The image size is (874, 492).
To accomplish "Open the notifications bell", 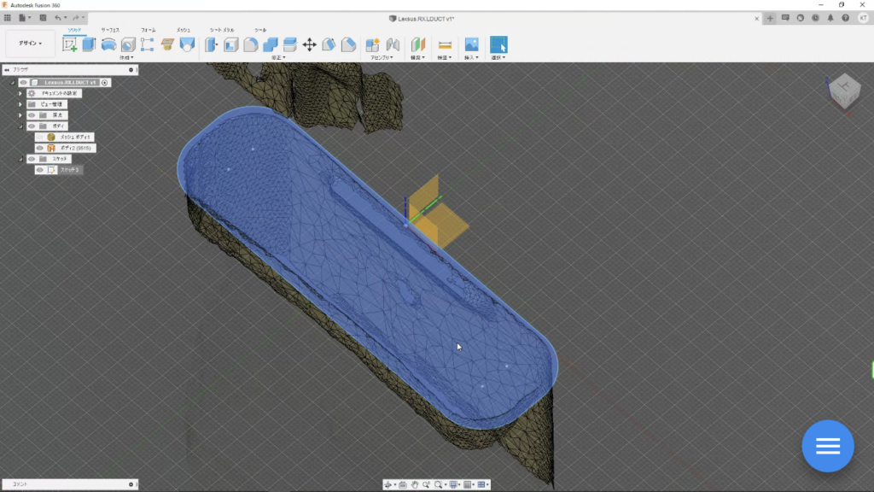I will pyautogui.click(x=830, y=19).
